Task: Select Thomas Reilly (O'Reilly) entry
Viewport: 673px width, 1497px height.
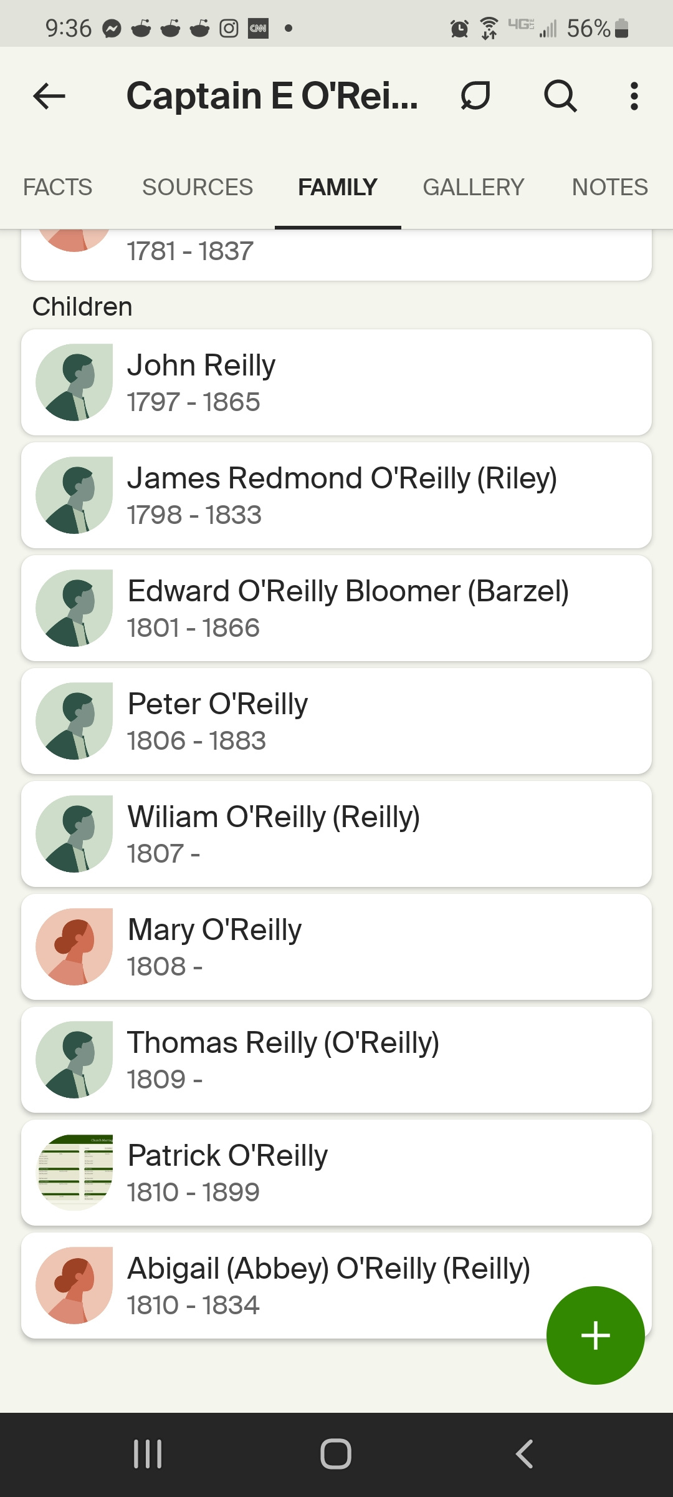Action: pos(336,1060)
